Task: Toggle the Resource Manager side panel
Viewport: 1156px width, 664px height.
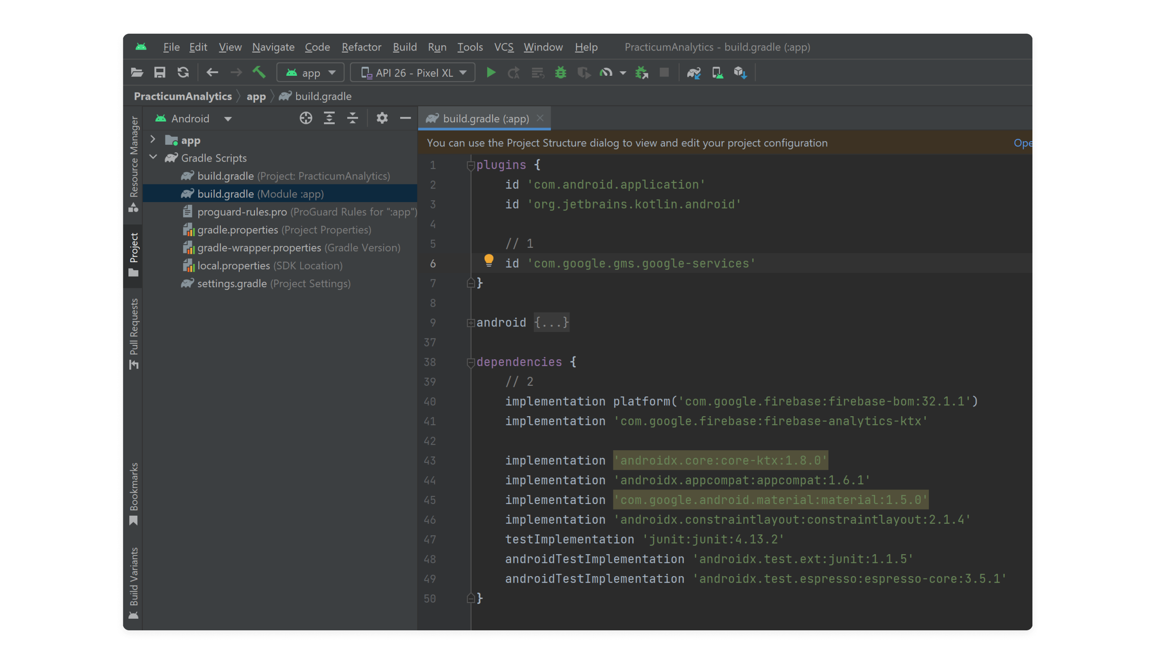Action: (133, 164)
